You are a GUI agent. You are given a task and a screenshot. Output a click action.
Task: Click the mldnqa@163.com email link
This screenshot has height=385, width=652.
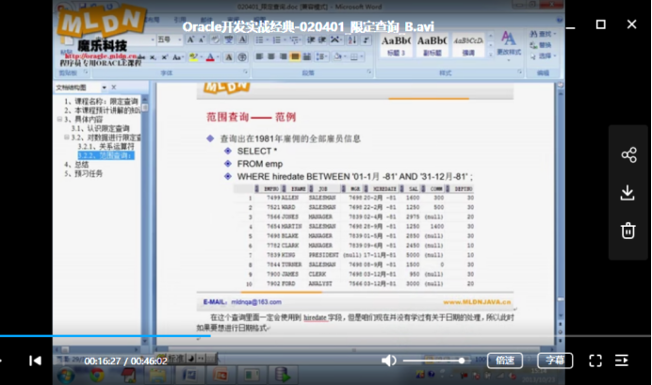[x=256, y=302]
